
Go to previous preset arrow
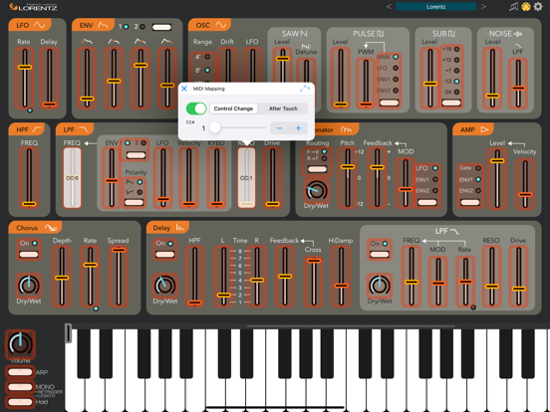389,6
